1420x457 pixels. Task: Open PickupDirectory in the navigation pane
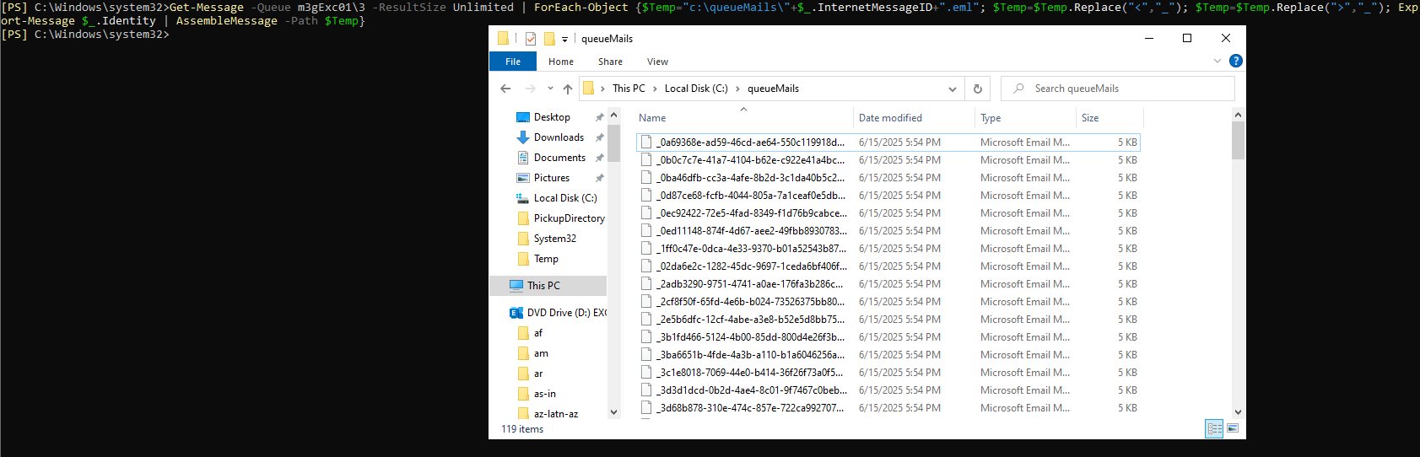[569, 218]
